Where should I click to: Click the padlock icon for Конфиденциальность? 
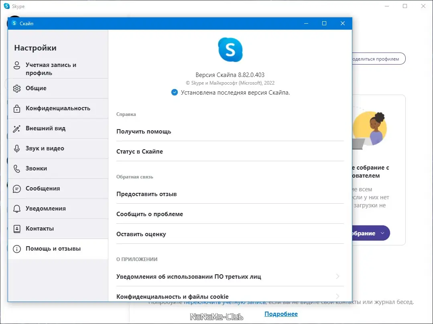(x=17, y=108)
